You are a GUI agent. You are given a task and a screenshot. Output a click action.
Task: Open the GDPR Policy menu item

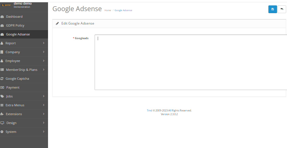pyautogui.click(x=15, y=25)
